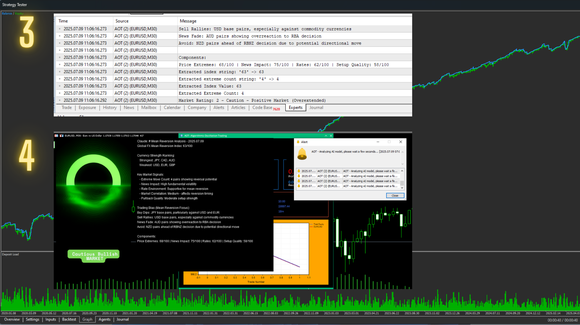
Task: Switch to the Settings tab
Action: pyautogui.click(x=32, y=320)
